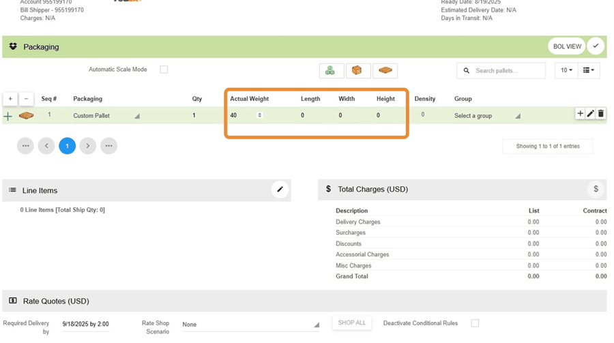This screenshot has width=614, height=343.
Task: Edit the pallet row with pencil icon
Action: coord(590,114)
